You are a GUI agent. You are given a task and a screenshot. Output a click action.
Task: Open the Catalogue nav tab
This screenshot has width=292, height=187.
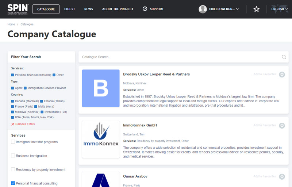pyautogui.click(x=46, y=9)
